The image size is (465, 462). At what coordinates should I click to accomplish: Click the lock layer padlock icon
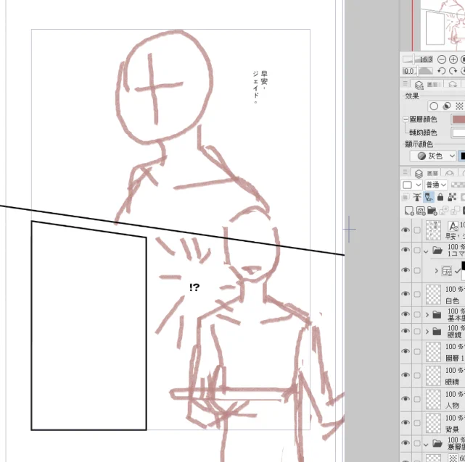coord(440,197)
